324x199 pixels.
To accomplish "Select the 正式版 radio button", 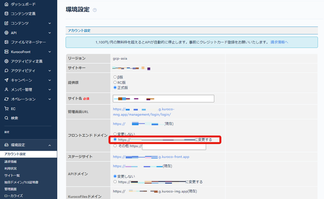I will [x=115, y=88].
